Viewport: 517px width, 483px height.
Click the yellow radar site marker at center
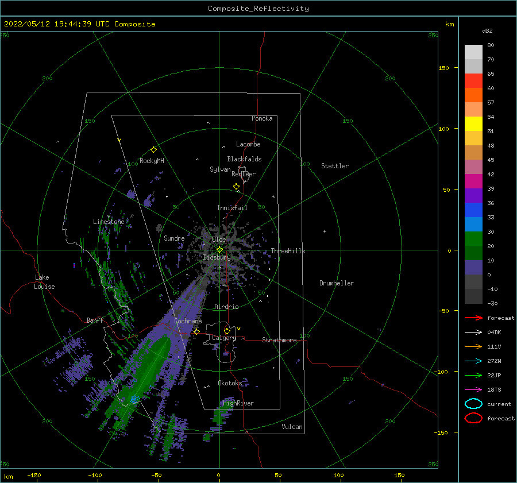click(x=219, y=250)
